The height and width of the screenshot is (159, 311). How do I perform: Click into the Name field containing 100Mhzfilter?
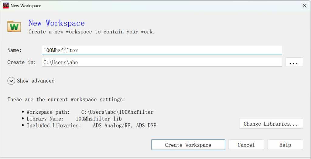[x=162, y=50]
